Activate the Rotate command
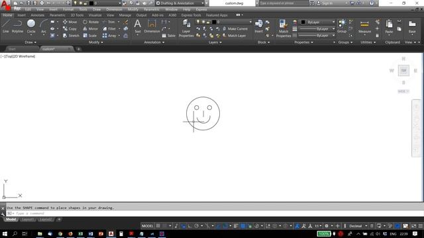The image size is (424, 238). pos(91,22)
